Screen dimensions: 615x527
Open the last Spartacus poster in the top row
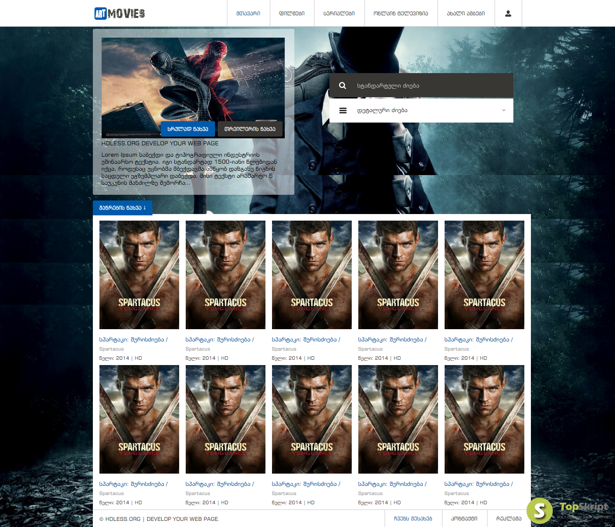tap(484, 275)
